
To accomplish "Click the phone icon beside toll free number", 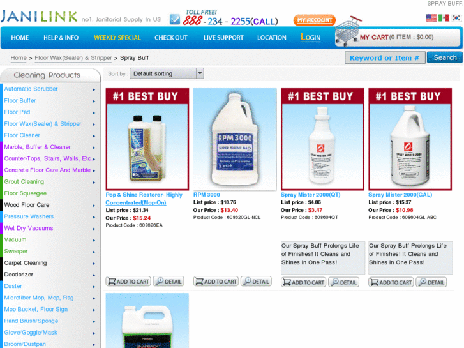I will coord(175,20).
